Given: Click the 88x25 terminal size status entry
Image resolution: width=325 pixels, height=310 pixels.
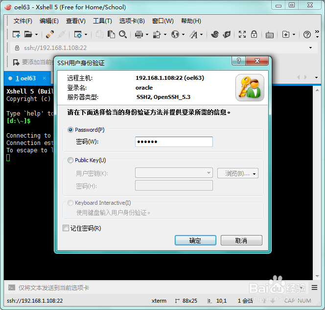Looking at the screenshot, I should pos(186,301).
